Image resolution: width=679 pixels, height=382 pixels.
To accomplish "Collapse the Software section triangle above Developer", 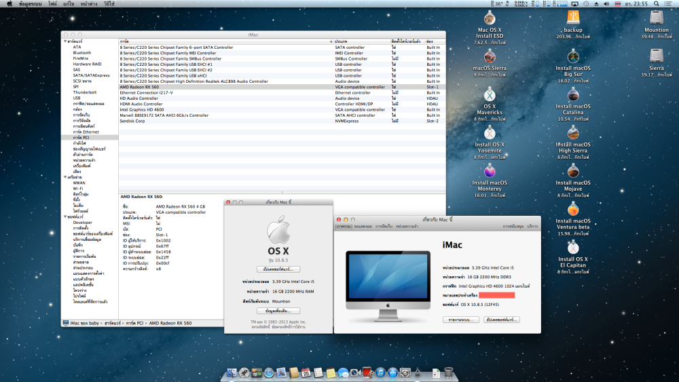I will pos(65,216).
